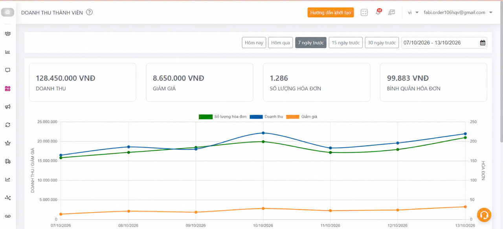Open the vi language dropdown
The width and height of the screenshot is (503, 229).
(x=413, y=13)
